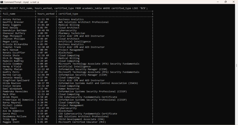Click Pharmacy Technician certified type
Viewport: 238px width, 125px height.
pyautogui.click(x=72, y=33)
